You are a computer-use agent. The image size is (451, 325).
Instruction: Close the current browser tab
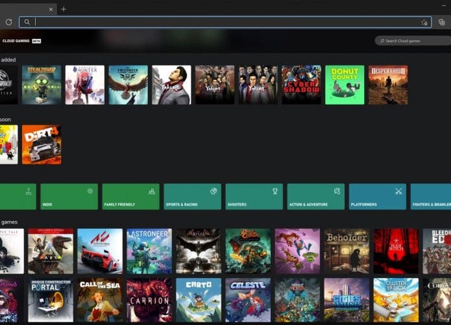click(51, 9)
